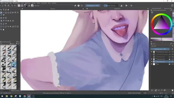Choose the Multibrush tool
The width and height of the screenshot is (174, 98).
4,15
